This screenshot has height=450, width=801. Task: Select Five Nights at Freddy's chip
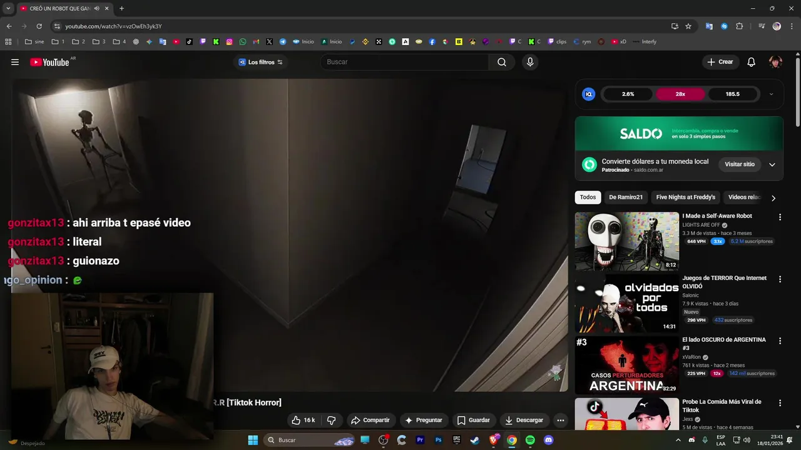(x=686, y=197)
